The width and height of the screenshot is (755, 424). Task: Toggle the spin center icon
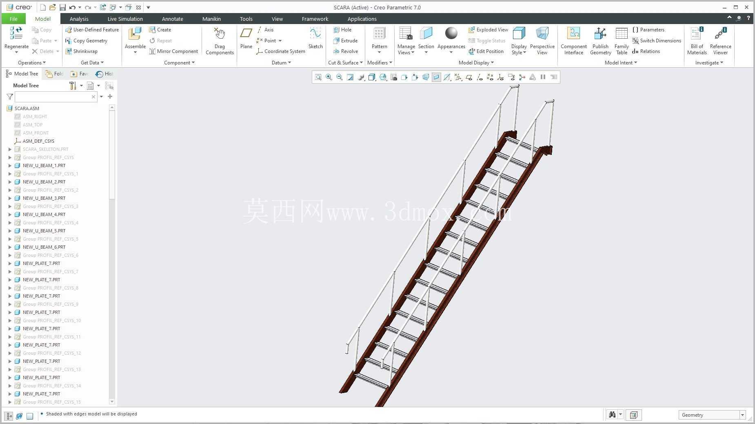click(x=522, y=77)
